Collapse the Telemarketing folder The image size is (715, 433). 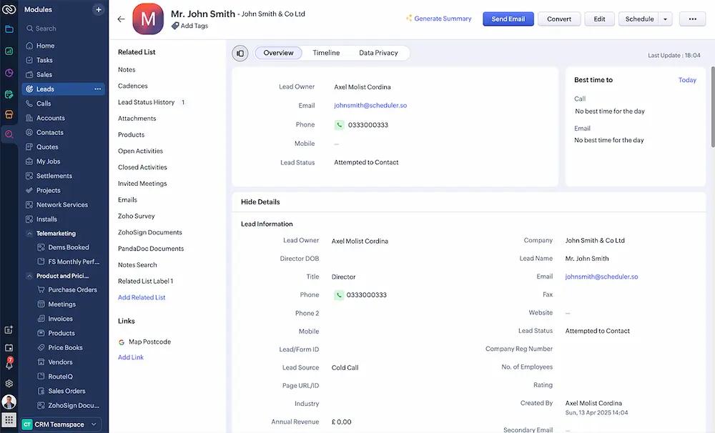[29, 234]
